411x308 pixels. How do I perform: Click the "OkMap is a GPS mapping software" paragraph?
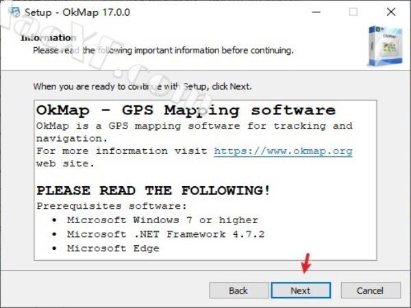coord(194,126)
